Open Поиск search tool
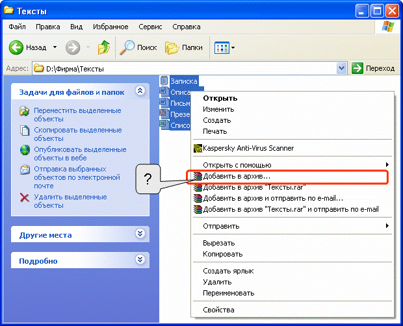 (x=138, y=47)
